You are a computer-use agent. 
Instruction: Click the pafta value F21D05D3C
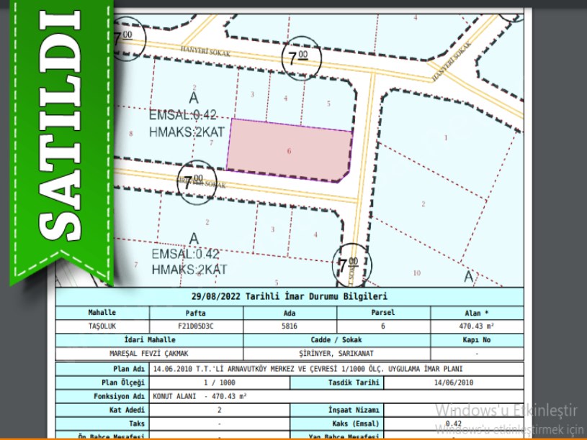[x=196, y=326]
